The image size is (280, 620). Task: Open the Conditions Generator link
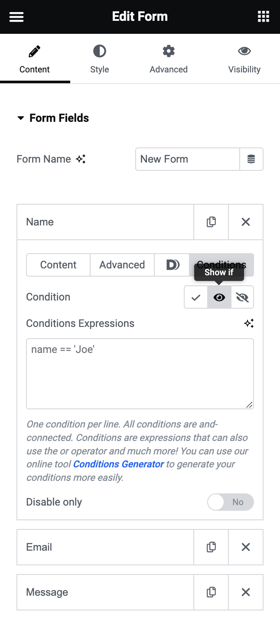pos(118,464)
